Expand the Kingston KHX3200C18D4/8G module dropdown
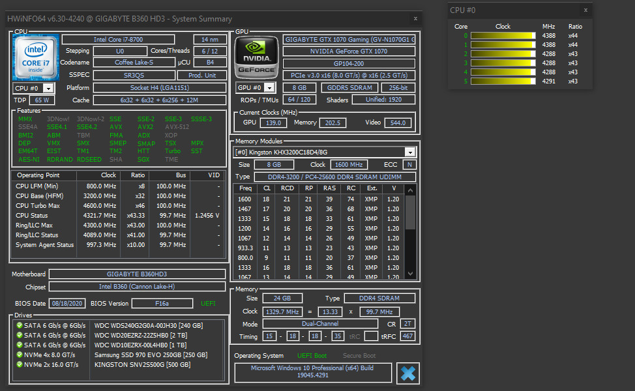Screen dimensions: 635x391 [x=409, y=152]
